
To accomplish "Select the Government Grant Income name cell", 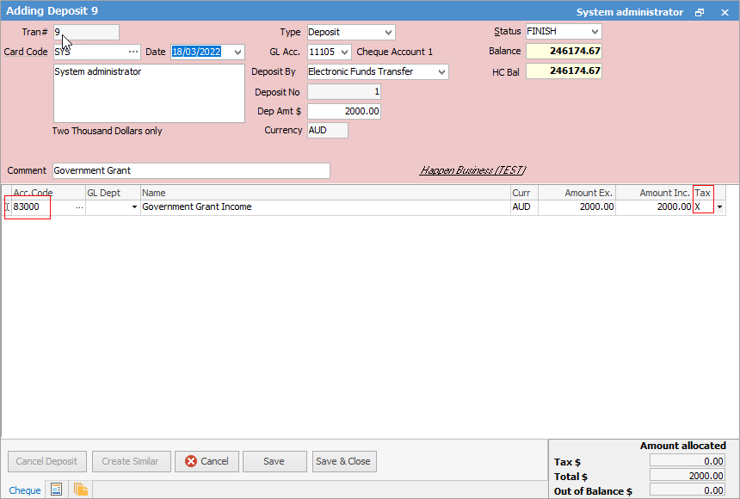I will pyautogui.click(x=325, y=206).
